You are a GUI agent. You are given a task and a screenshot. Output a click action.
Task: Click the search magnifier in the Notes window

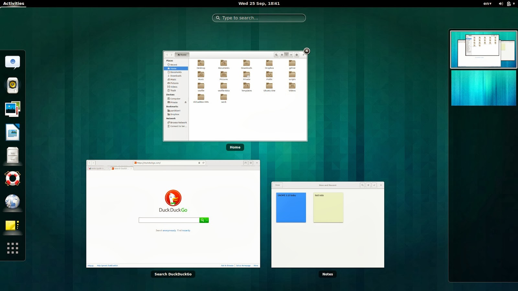pos(362,185)
